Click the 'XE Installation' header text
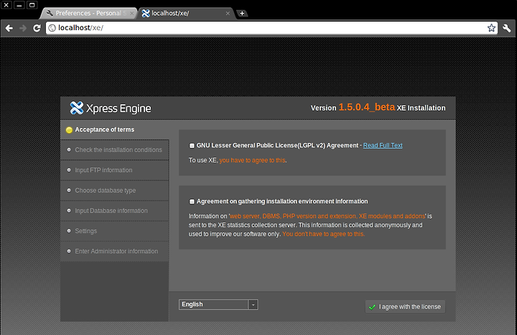The height and width of the screenshot is (335, 517). [421, 109]
